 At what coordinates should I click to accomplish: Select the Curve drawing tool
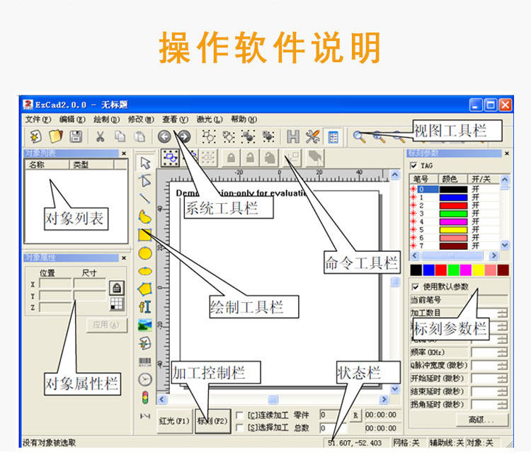(x=145, y=217)
